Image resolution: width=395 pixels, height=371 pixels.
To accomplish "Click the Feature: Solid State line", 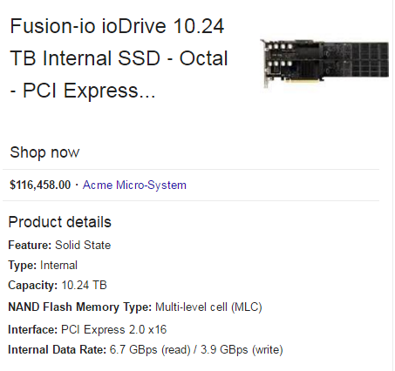I will pos(59,245).
